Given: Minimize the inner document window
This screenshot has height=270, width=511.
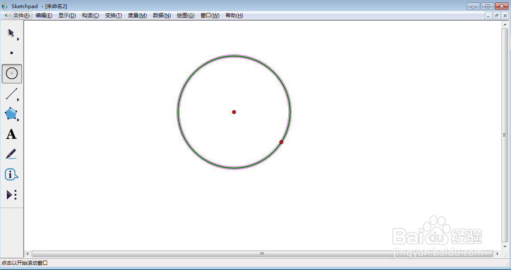Looking at the screenshot, I should point(488,15).
